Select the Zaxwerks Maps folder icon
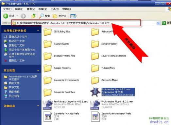This screenshot has width=171, height=125. coord(95,80)
